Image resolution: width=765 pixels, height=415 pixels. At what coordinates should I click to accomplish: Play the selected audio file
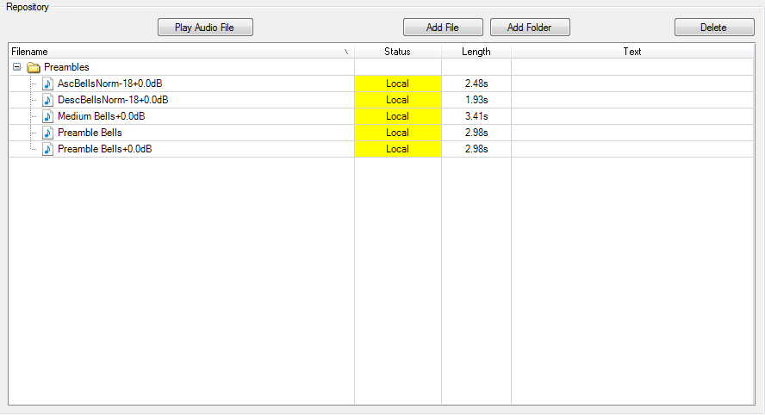coord(205,28)
